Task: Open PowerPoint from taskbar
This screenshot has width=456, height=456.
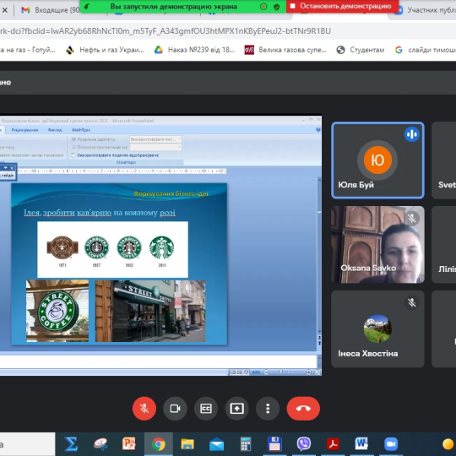Action: 129,444
